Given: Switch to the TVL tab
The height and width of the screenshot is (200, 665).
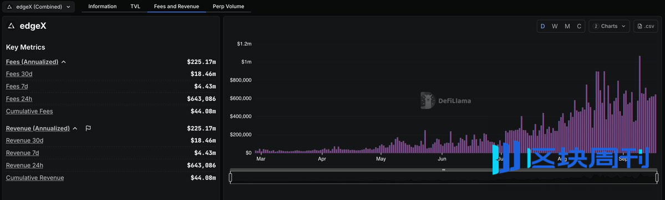Looking at the screenshot, I should pyautogui.click(x=135, y=6).
